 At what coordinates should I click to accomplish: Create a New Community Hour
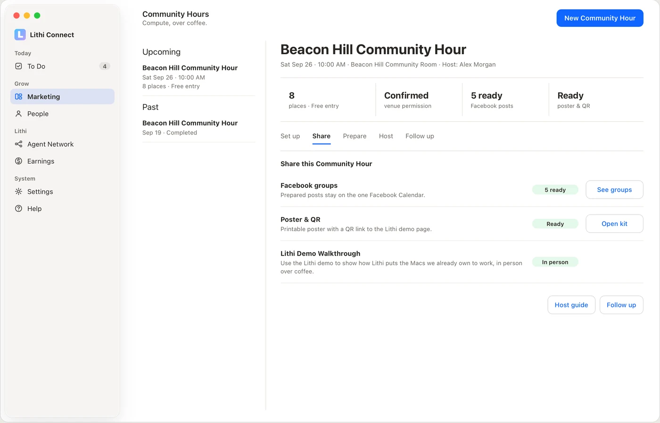click(x=600, y=18)
